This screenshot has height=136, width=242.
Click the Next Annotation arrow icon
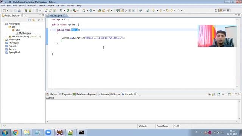click(x=154, y=11)
